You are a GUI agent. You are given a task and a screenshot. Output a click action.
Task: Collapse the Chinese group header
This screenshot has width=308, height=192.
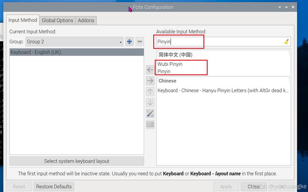(x=224, y=81)
